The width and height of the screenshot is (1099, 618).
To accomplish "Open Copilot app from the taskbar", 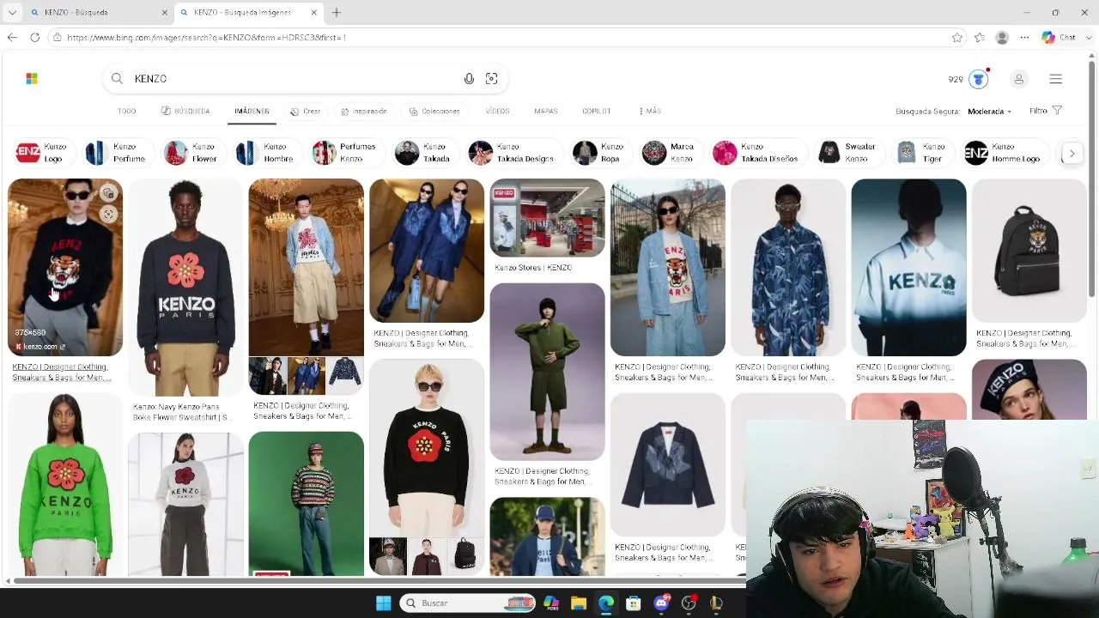I will 551,603.
